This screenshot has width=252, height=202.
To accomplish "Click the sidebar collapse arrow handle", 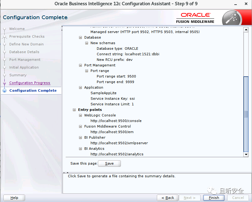I will [62, 28].
